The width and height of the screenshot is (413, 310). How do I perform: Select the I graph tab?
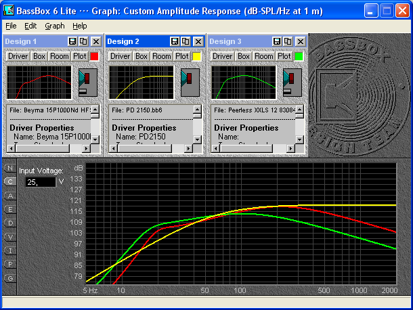tap(10, 250)
